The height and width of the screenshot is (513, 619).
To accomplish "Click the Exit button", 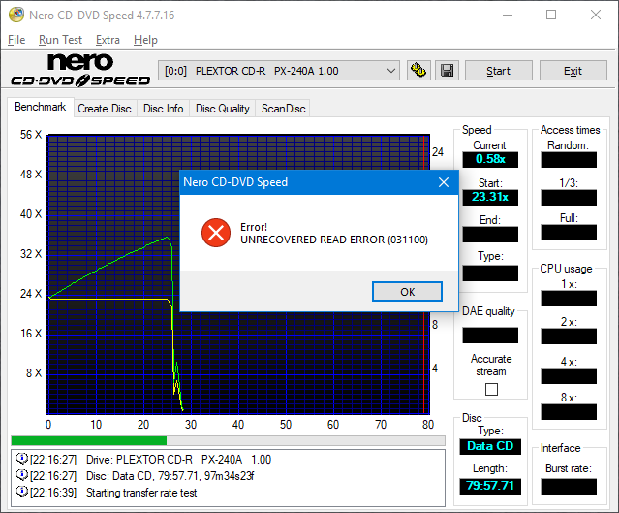I will pos(573,71).
